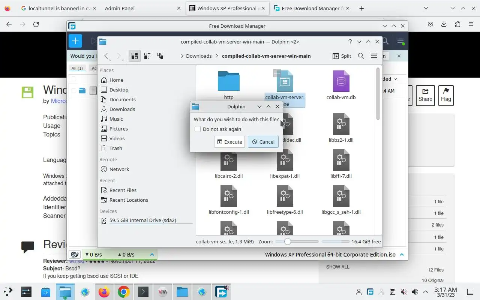Image resolution: width=480 pixels, height=300 pixels.
Task: Click the Split view button in Dolphin
Action: tap(342, 56)
